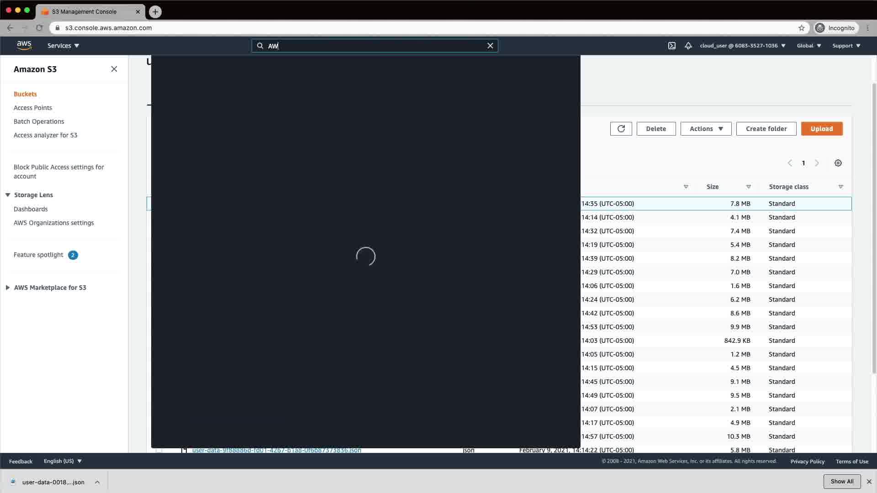Viewport: 877px width, 493px height.
Task: Click the refresh objects button
Action: 621,129
